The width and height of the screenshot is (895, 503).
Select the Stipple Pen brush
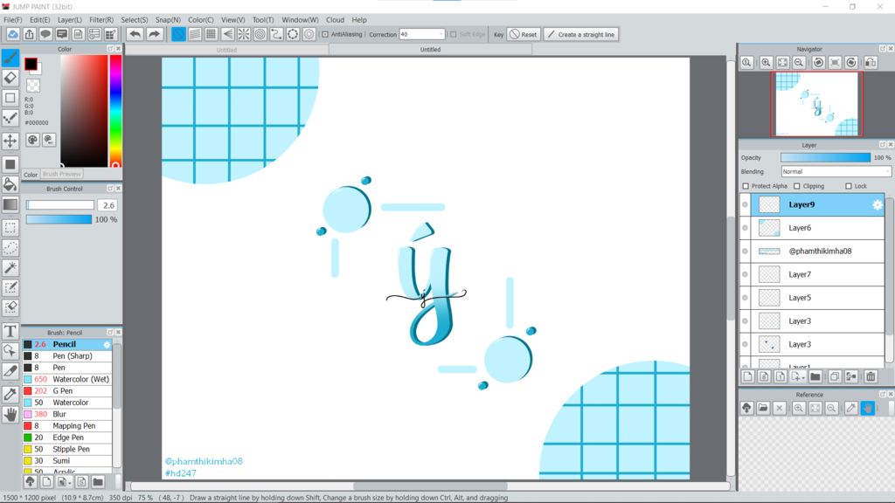pos(67,449)
